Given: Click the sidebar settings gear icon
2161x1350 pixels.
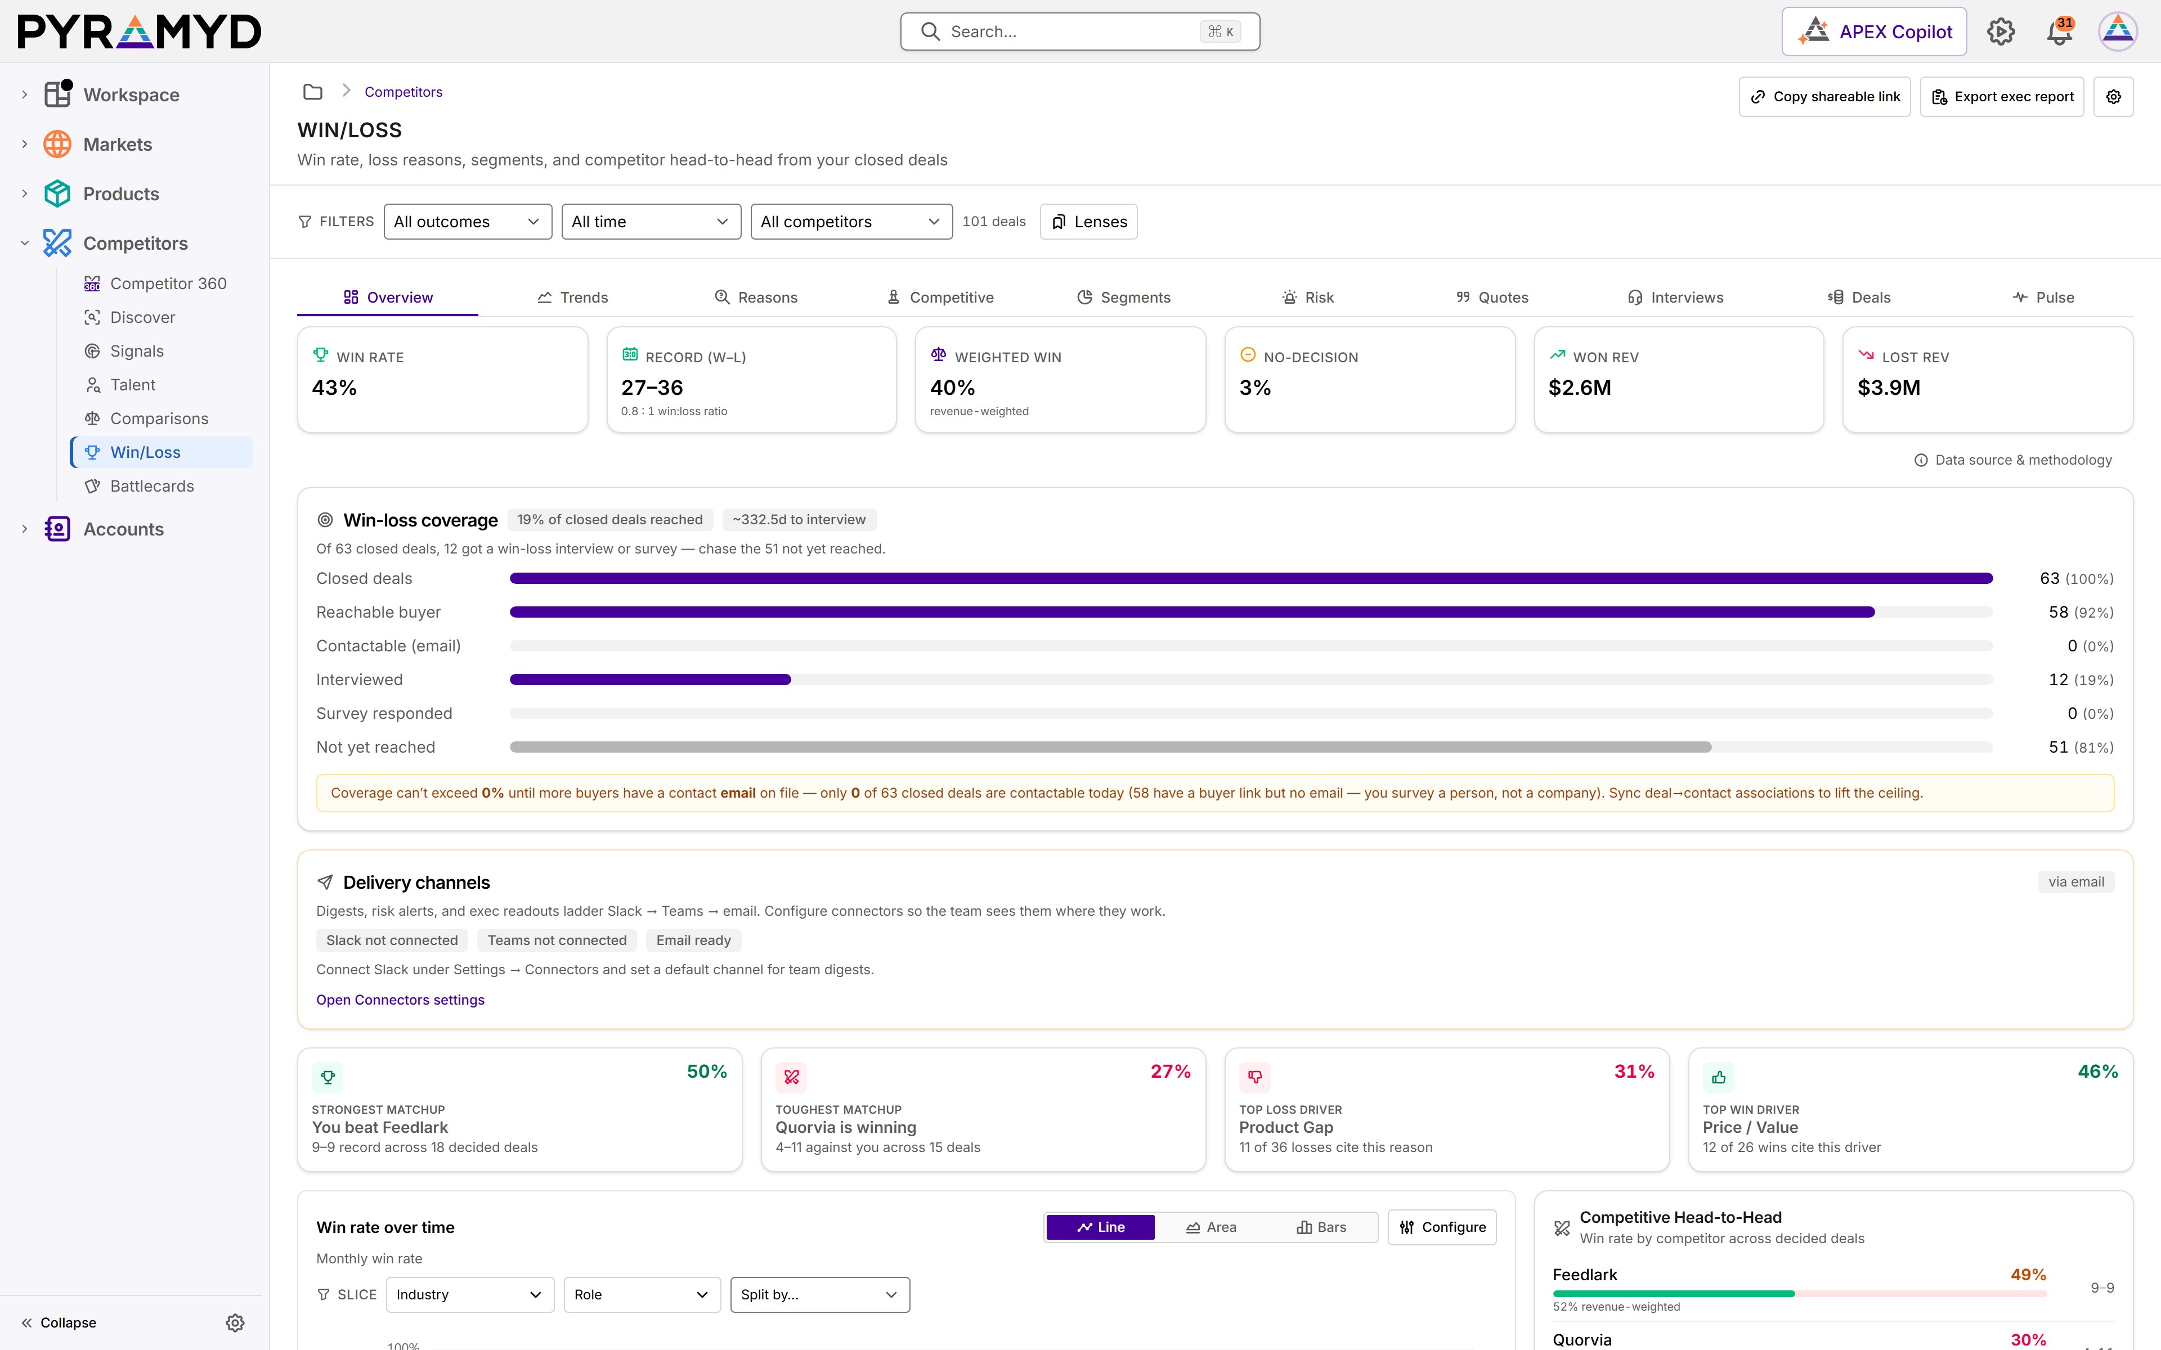Looking at the screenshot, I should tap(235, 1322).
